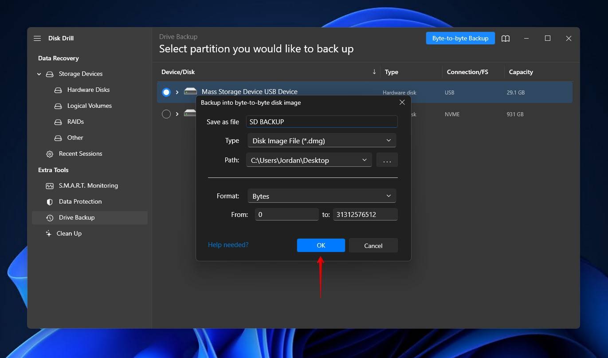
Task: Collapse the Storage Devices tree section
Action: click(x=39, y=74)
